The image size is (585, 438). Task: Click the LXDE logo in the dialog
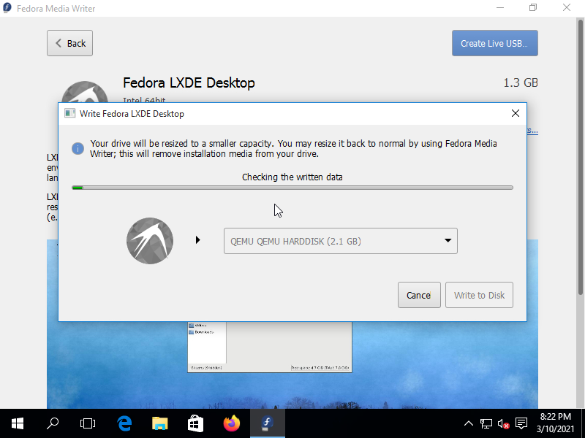point(150,241)
